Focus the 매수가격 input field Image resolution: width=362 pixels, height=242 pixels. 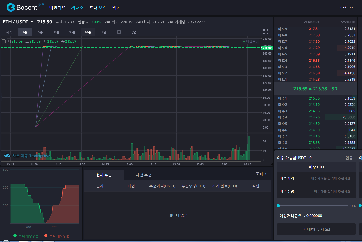point(316,178)
